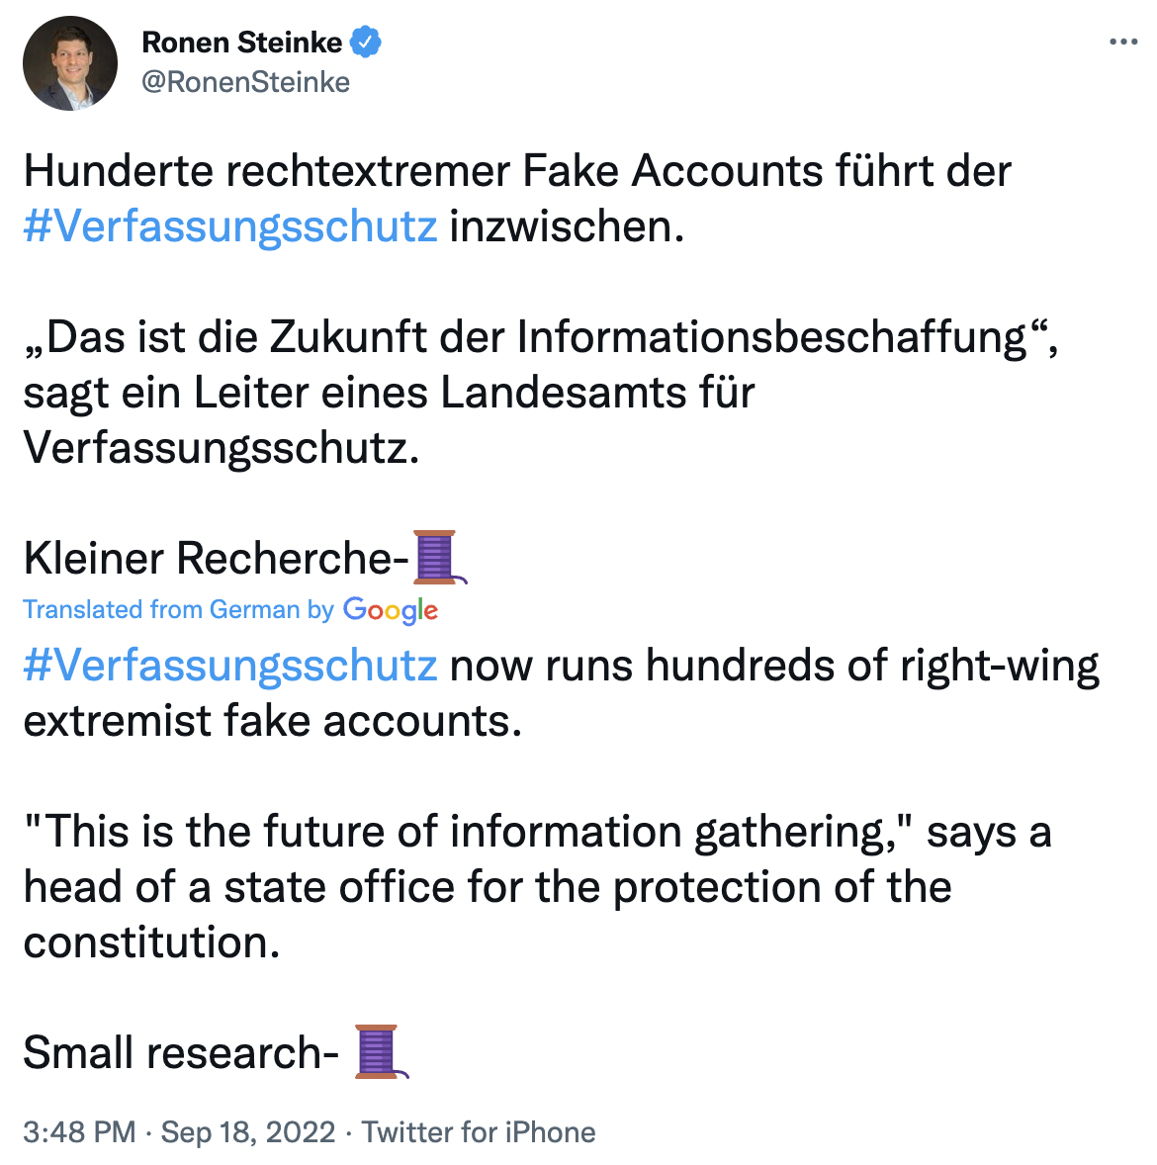Click the "Translated from German by" label
The image size is (1157, 1165).
click(178, 609)
